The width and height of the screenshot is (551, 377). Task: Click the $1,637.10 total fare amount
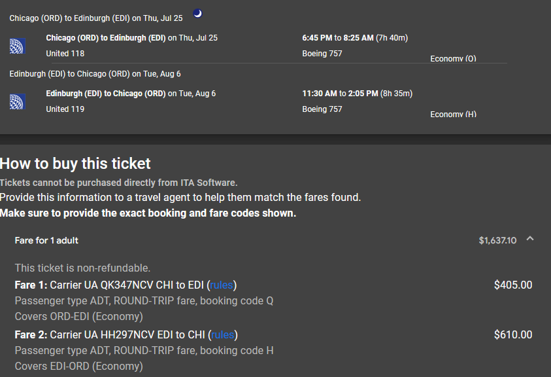[x=497, y=241]
